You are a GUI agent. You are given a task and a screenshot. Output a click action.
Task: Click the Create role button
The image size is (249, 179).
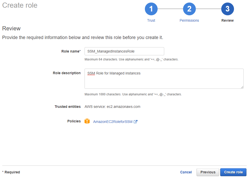(233, 172)
